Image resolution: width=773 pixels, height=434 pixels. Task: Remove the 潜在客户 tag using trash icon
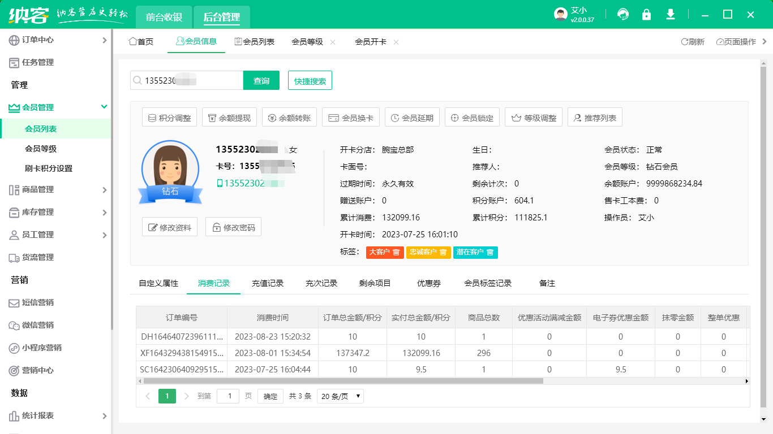click(x=490, y=252)
